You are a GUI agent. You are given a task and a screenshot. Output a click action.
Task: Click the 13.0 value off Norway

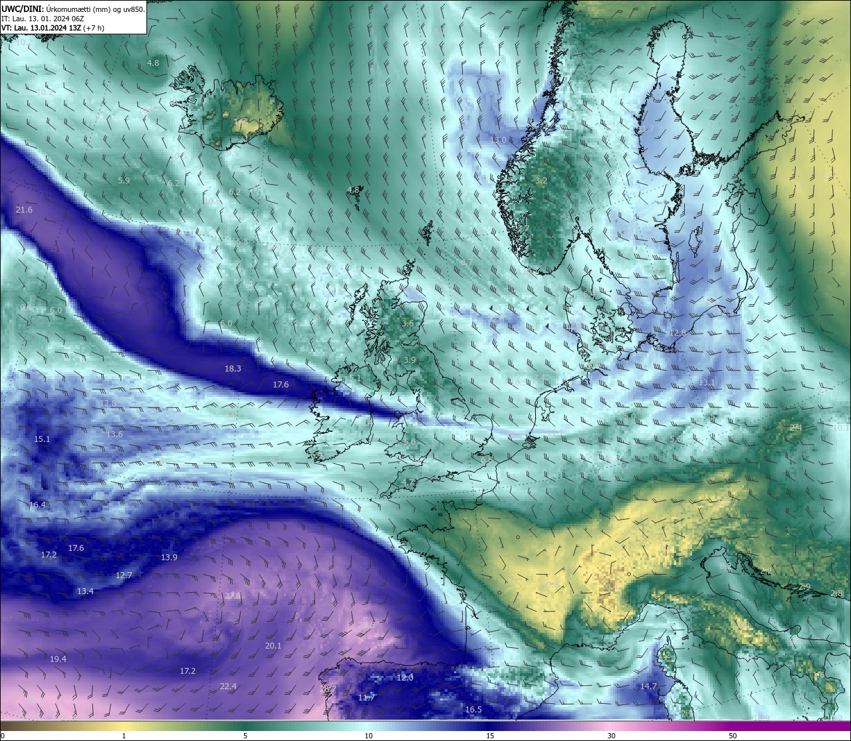[499, 140]
